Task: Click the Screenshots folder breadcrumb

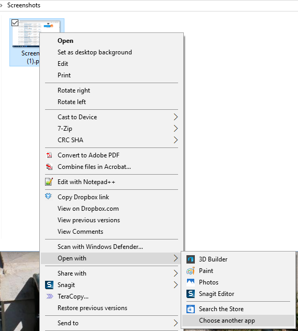Action: click(x=24, y=5)
